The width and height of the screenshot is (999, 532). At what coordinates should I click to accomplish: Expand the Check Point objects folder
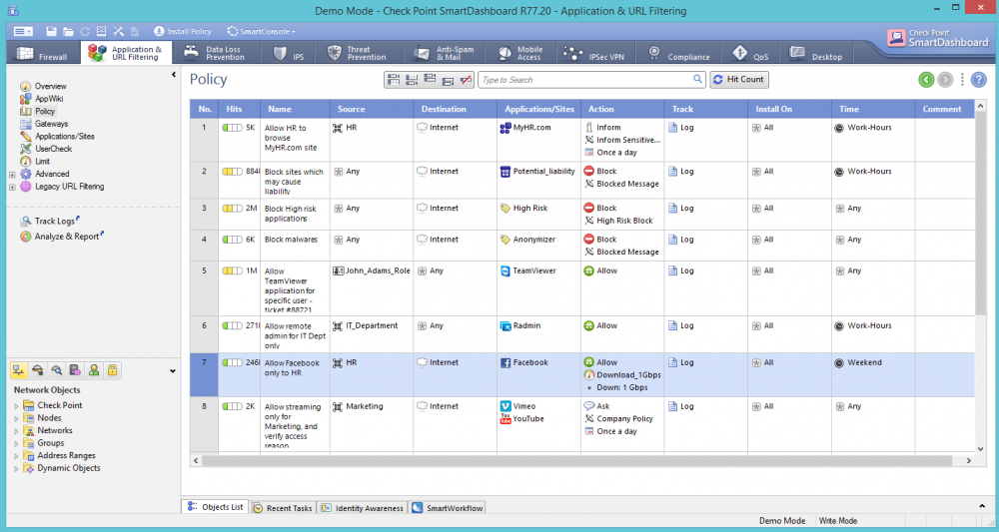click(17, 406)
